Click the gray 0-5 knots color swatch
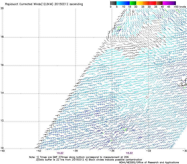 tap(113, 3)
